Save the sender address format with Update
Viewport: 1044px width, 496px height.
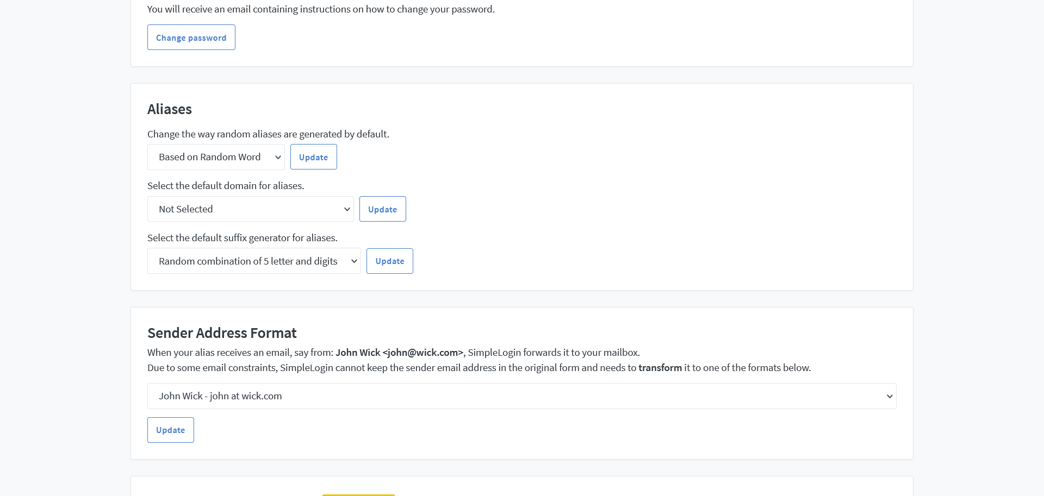[x=170, y=430]
